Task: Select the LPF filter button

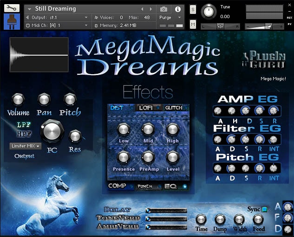Action: 24,125
